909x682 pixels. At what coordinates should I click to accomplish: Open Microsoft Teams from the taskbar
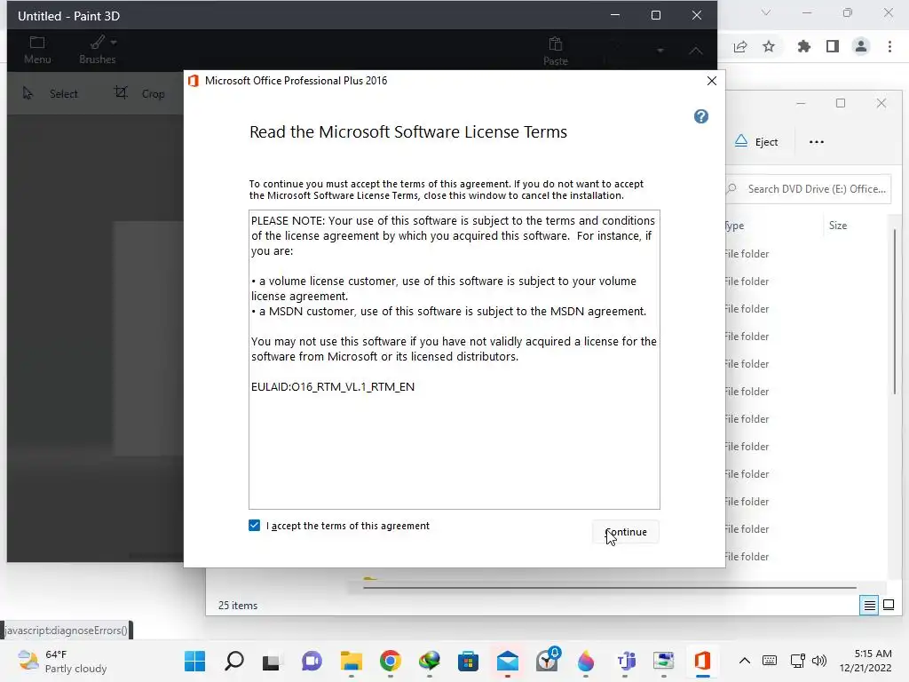(625, 661)
